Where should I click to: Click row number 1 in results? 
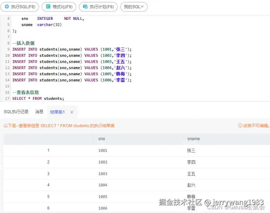click(x=48, y=151)
